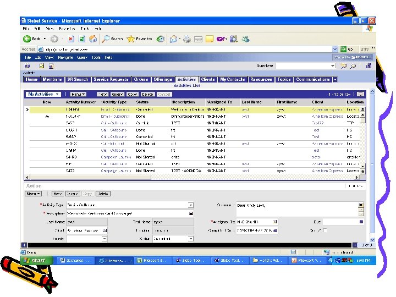The width and height of the screenshot is (396, 297).
Task: Click the third Siebel toolbar page icon
Action: click(51, 66)
